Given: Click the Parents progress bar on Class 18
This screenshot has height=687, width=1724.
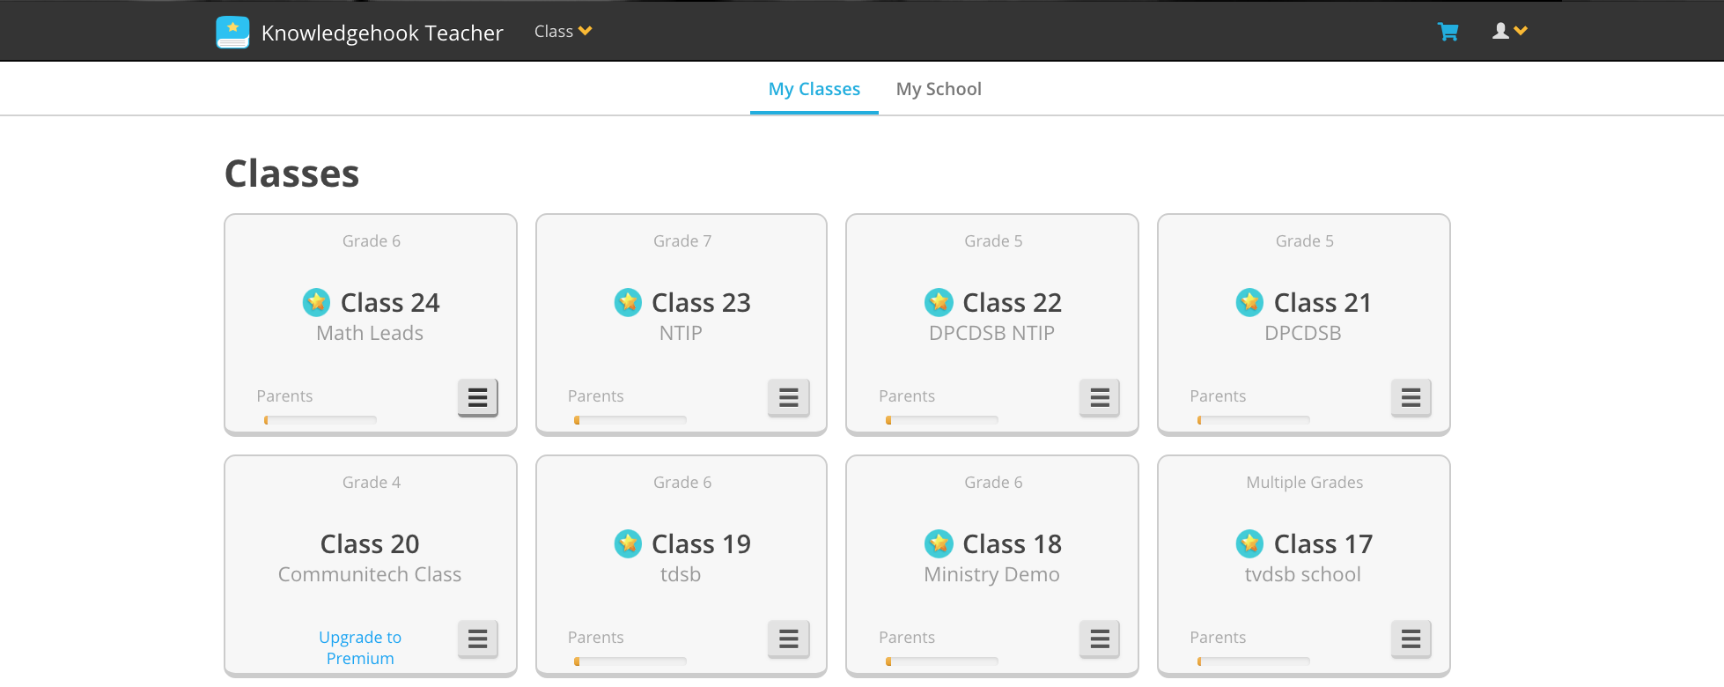Looking at the screenshot, I should tap(942, 661).
